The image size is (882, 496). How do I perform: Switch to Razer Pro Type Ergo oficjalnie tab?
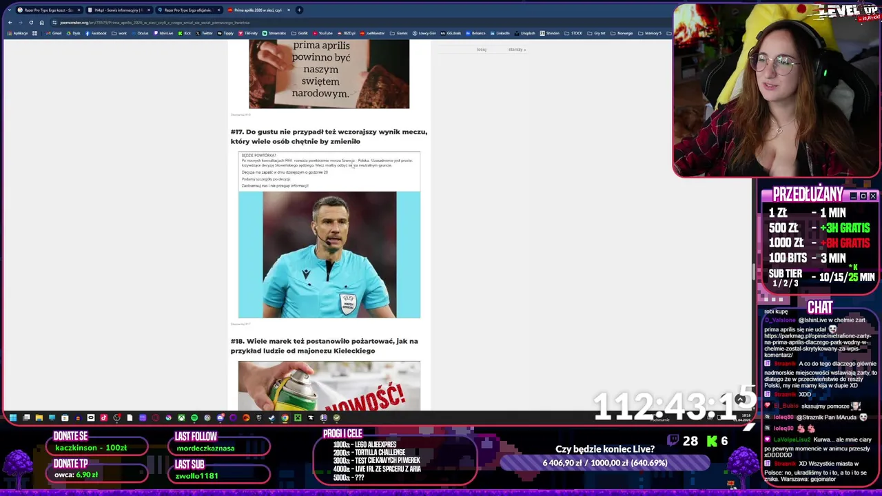[187, 10]
